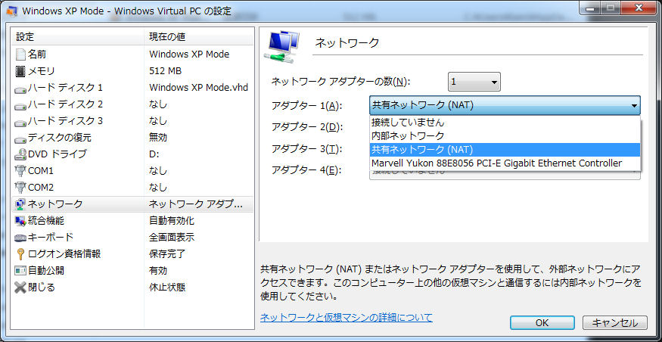Open ネットワークと仮想マシンの詳細について link

(x=347, y=317)
